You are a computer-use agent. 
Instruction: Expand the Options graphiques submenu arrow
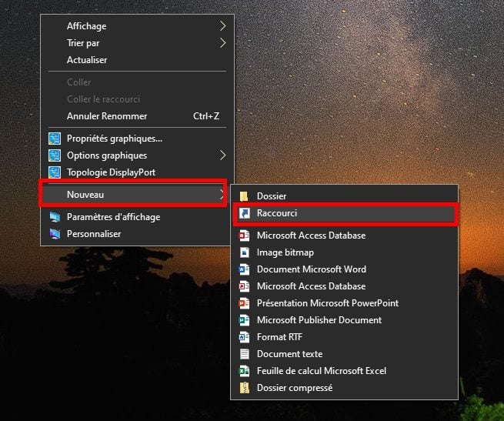click(222, 155)
